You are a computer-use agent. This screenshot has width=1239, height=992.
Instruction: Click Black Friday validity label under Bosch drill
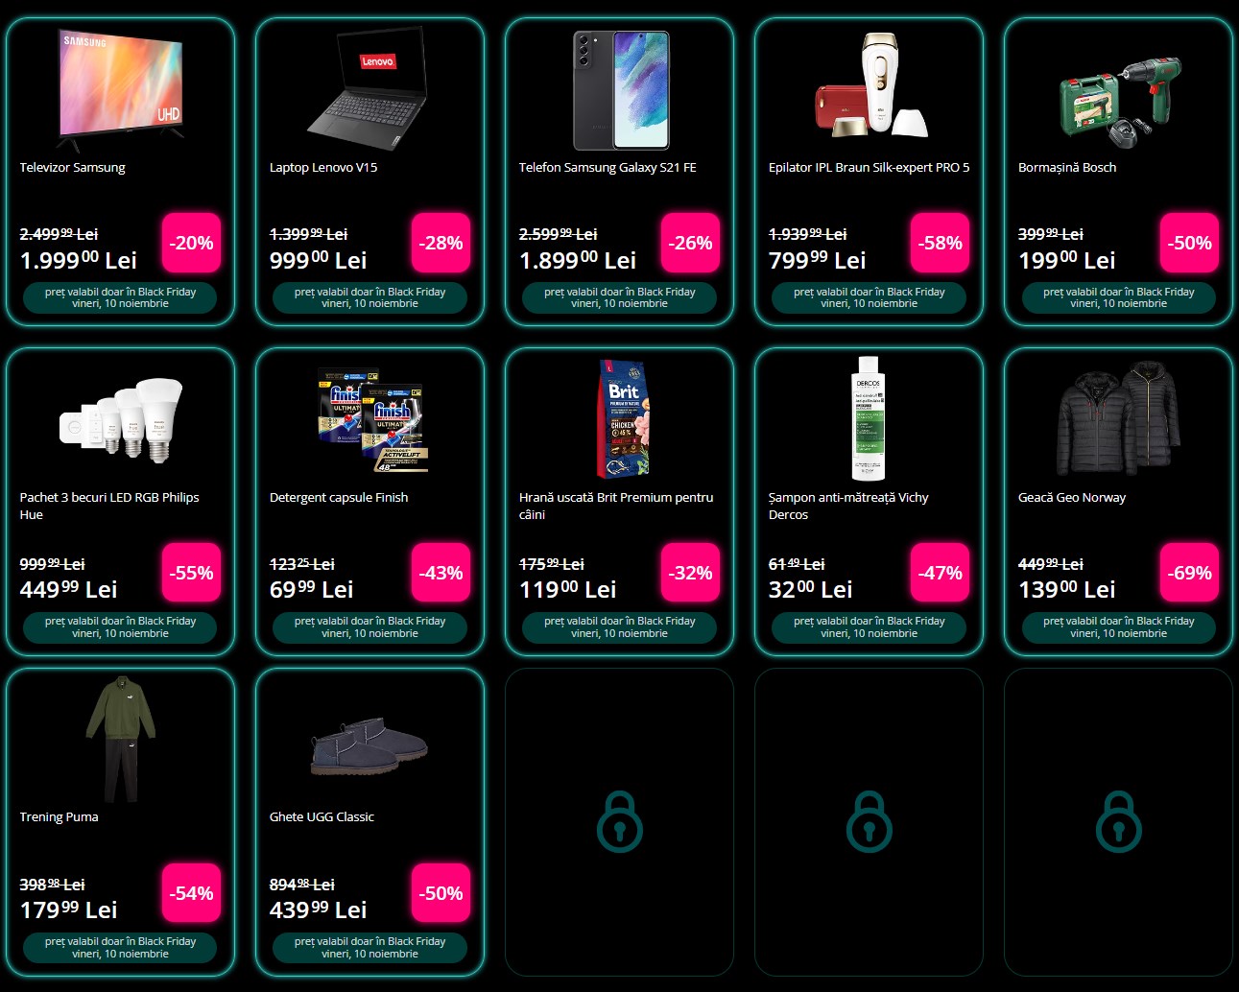1118,297
